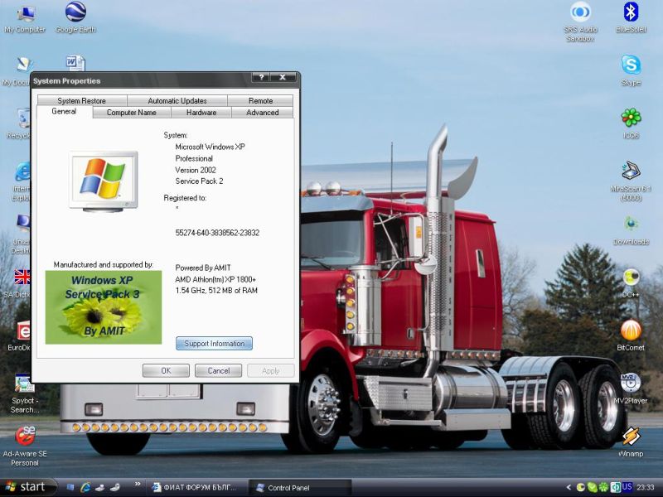Open the Advanced tab

point(263,113)
